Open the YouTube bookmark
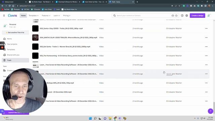The height and width of the screenshot is (121, 215). (5, 9)
